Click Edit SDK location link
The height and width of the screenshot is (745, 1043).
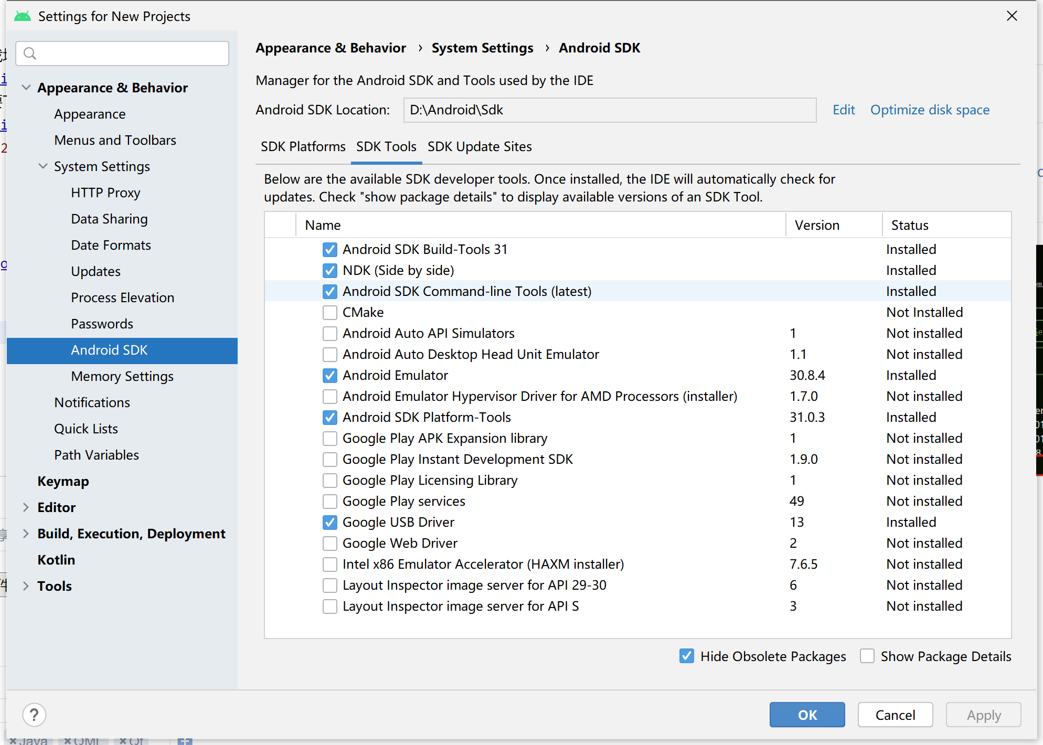click(x=844, y=110)
